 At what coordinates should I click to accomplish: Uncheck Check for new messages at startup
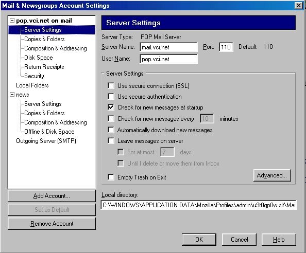coord(111,107)
